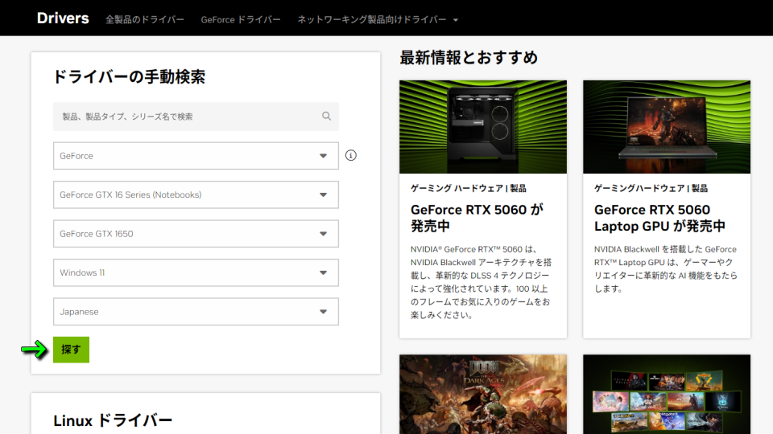Open the game collage thumbnail card

coord(667,394)
